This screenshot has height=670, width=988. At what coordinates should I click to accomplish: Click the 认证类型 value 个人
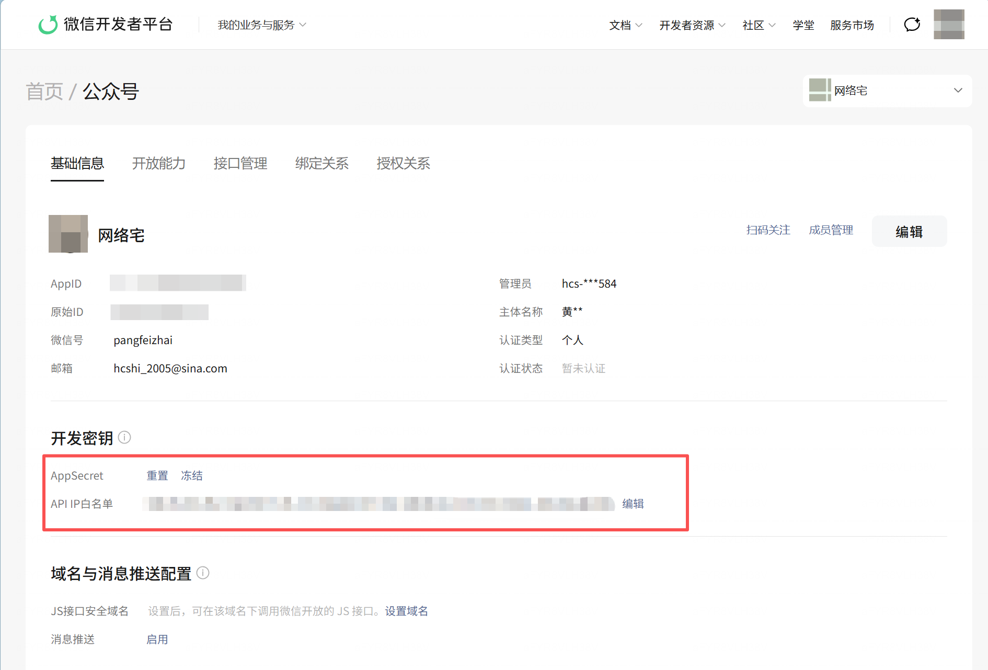tap(572, 340)
